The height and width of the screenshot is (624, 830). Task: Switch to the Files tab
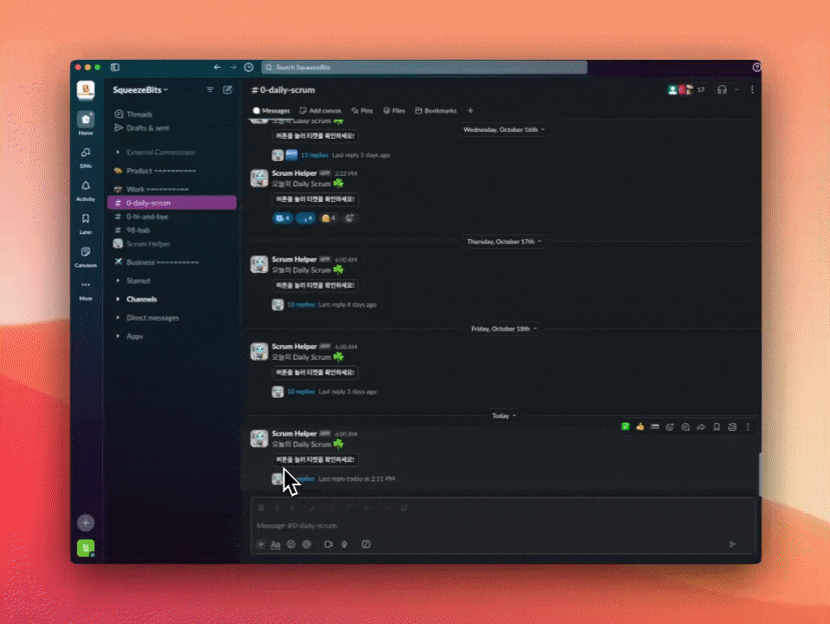tap(394, 111)
